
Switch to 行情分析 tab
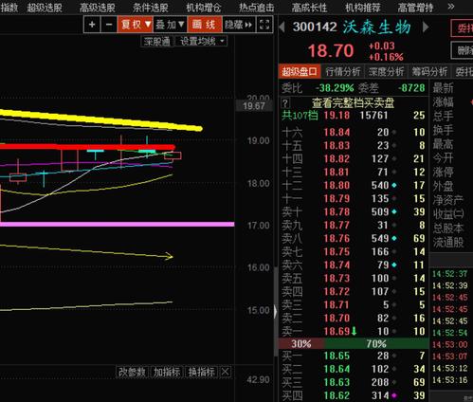343,71
